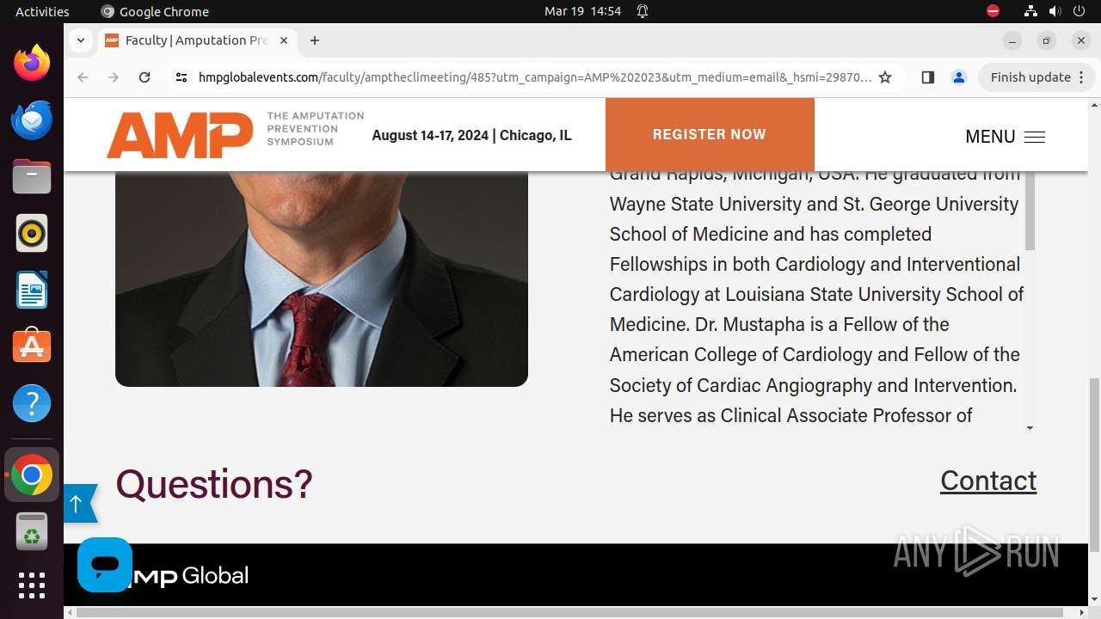This screenshot has width=1101, height=619.
Task: Open the Activities overview
Action: pos(42,11)
